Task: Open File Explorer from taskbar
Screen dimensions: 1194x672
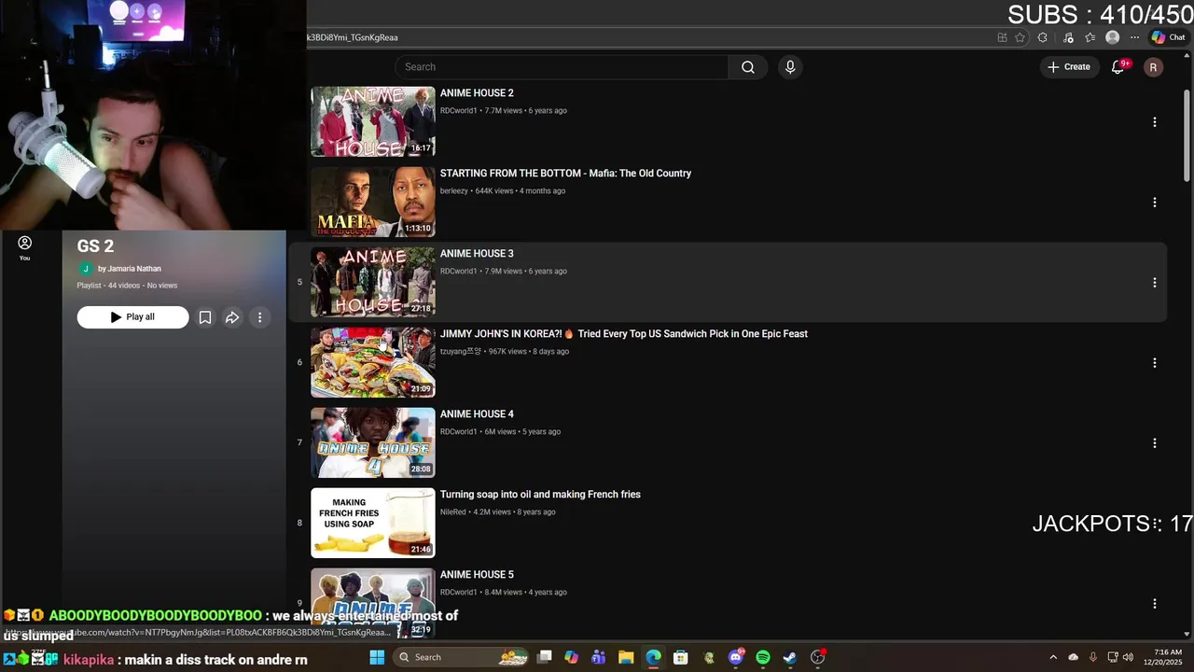Action: (x=626, y=657)
